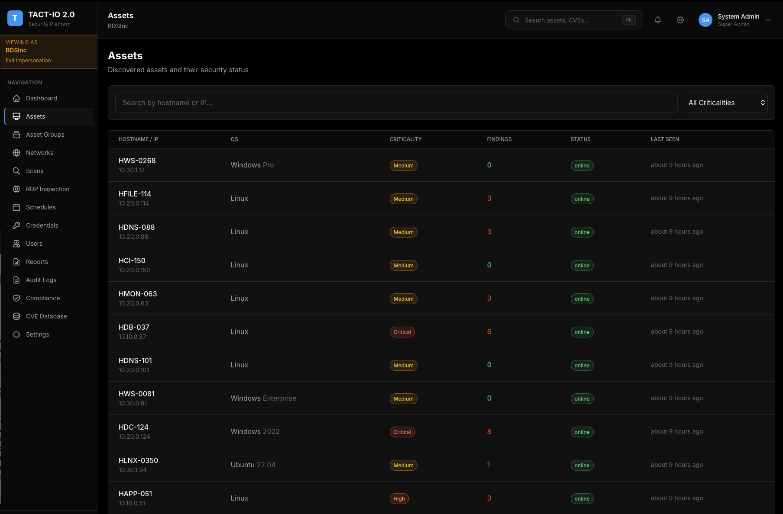Click the Scans magnifier icon

[16, 171]
